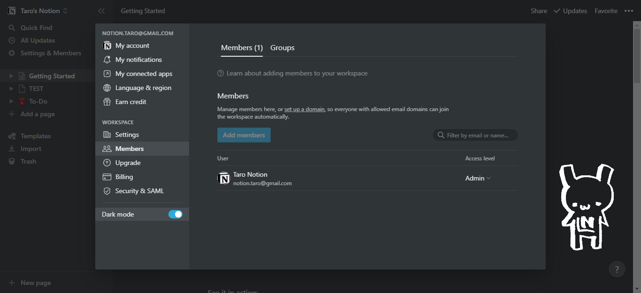Click the help question mark button

tap(617, 270)
